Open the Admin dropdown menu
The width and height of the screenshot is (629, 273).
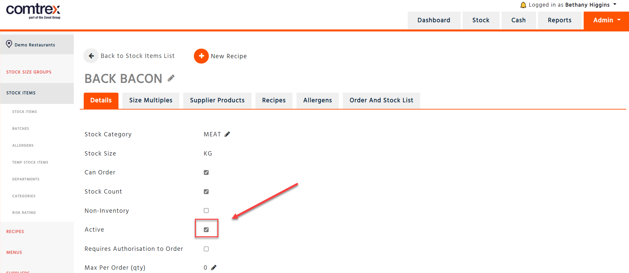pos(606,21)
